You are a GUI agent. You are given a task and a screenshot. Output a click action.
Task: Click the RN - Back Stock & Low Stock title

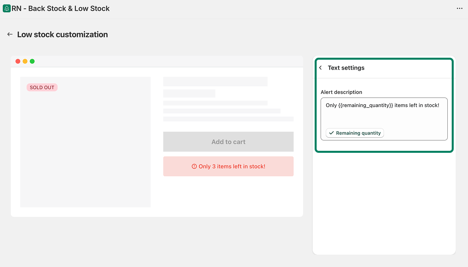click(x=60, y=8)
